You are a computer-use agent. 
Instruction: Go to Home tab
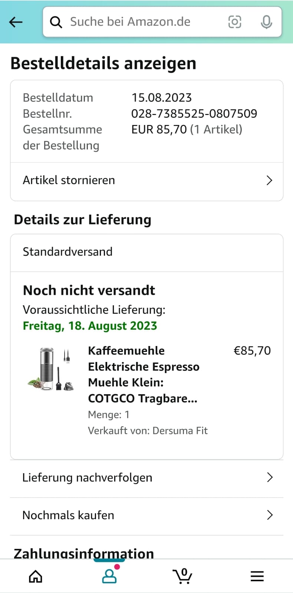(36, 576)
